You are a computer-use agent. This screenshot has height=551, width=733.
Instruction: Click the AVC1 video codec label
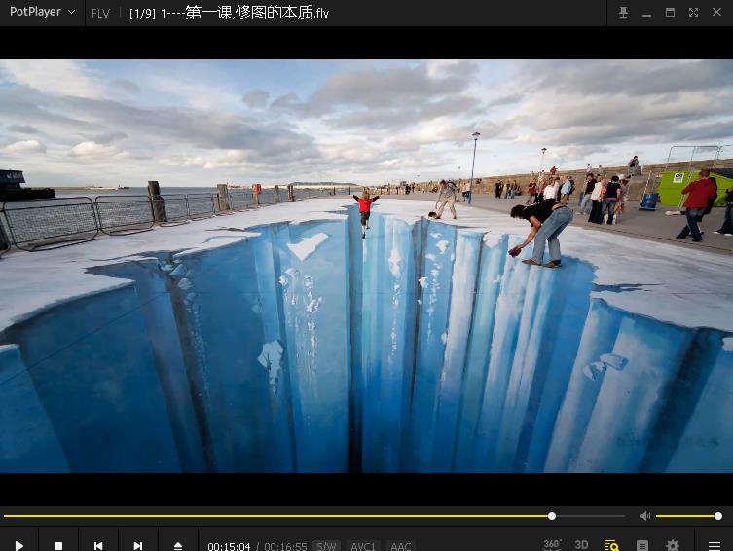363,546
